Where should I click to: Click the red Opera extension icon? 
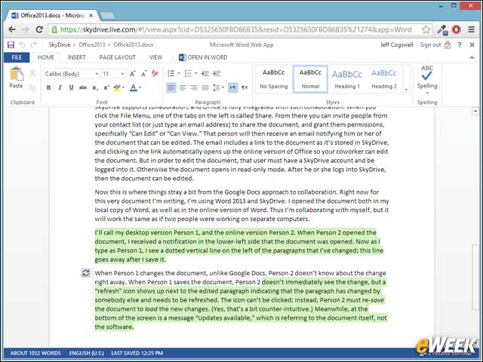click(456, 29)
